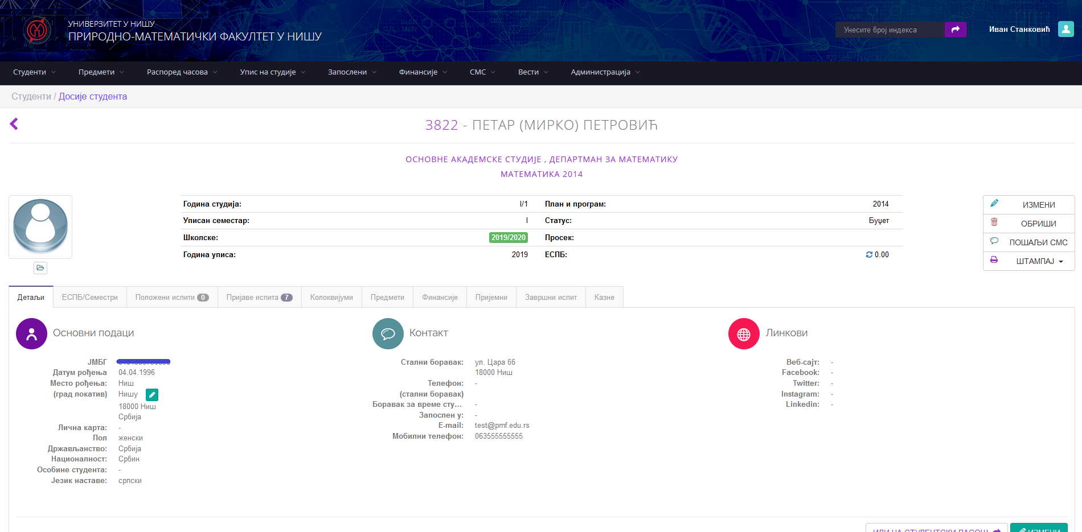The height and width of the screenshot is (532, 1082).
Task: Click the index search submit arrow
Action: click(955, 30)
